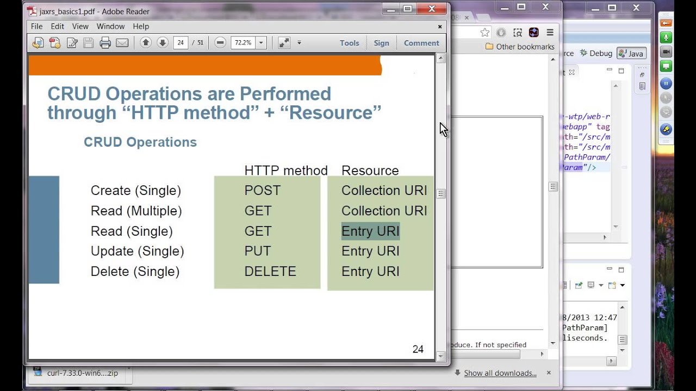Image resolution: width=696 pixels, height=391 pixels.
Task: Click the 'POST' cell in HTTP method column
Action: tap(263, 191)
